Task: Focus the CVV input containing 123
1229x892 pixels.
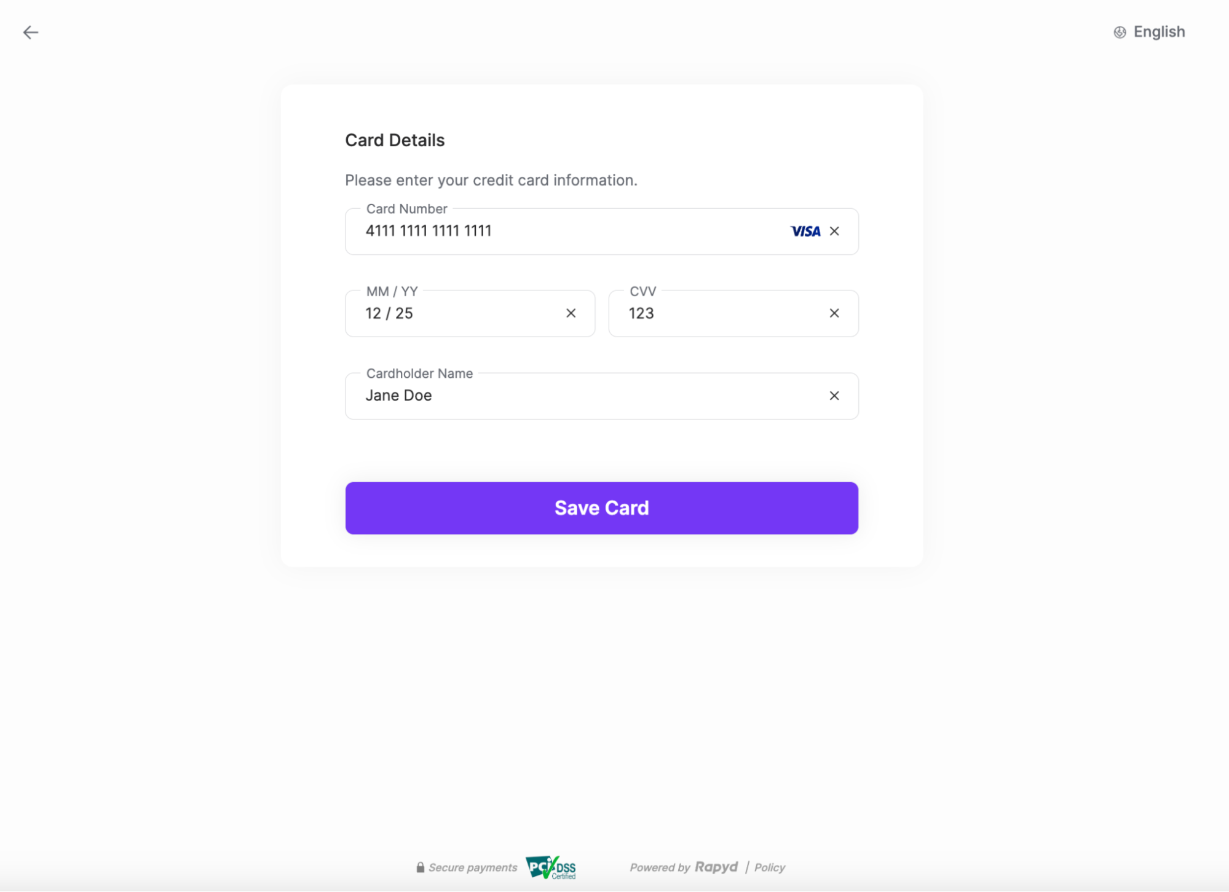Action: pos(676,313)
